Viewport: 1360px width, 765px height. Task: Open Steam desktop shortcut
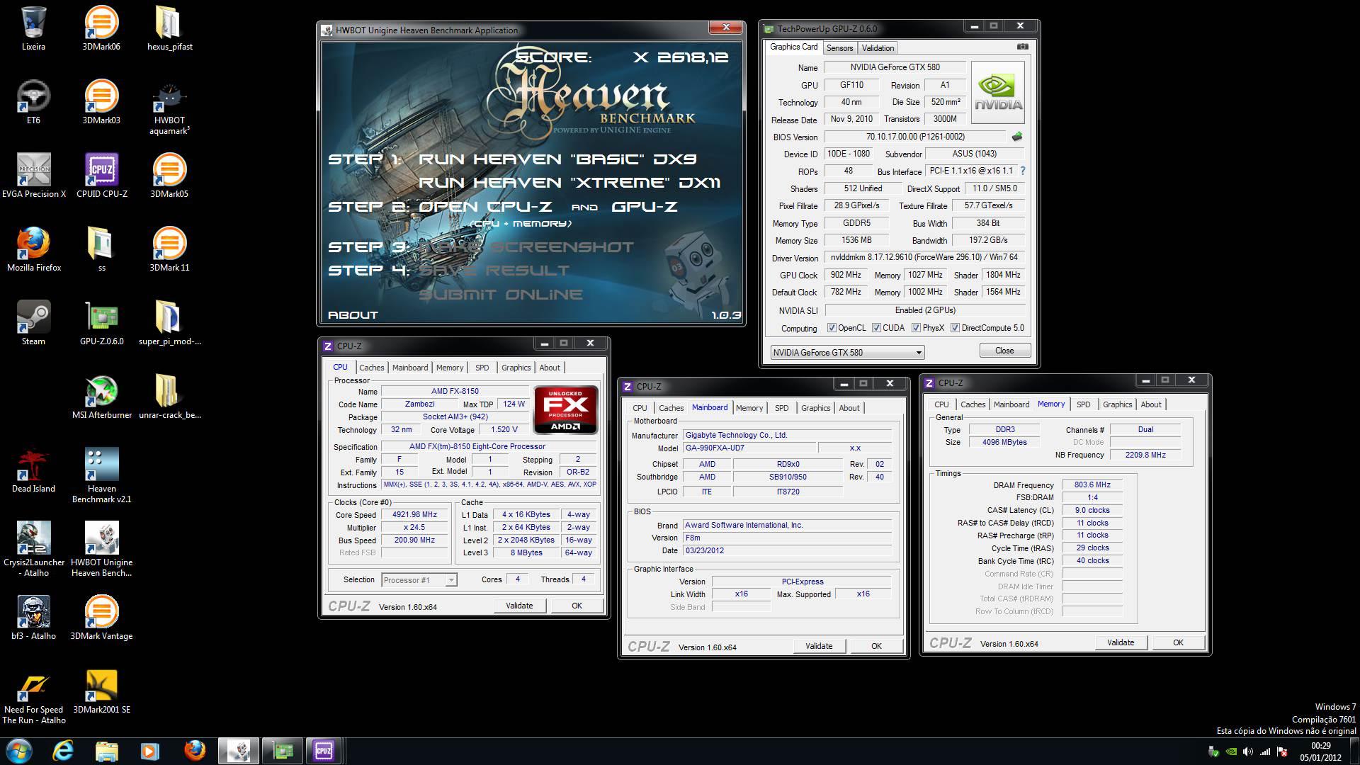33,323
